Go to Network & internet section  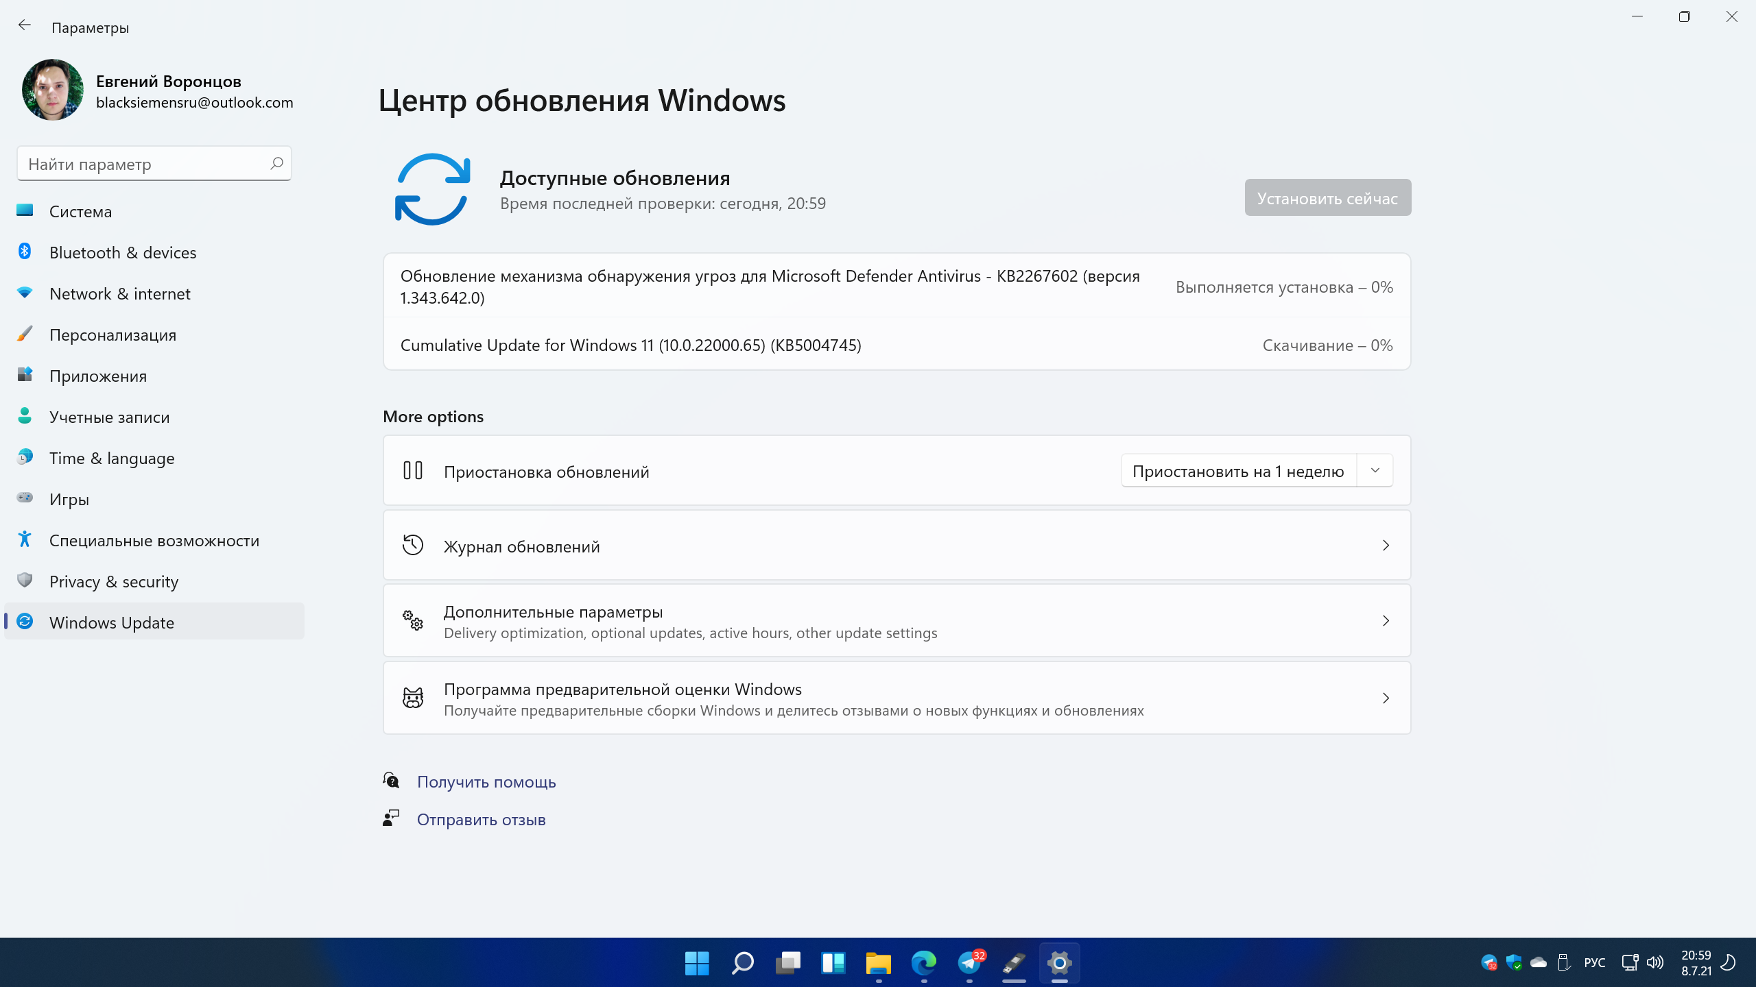click(154, 293)
